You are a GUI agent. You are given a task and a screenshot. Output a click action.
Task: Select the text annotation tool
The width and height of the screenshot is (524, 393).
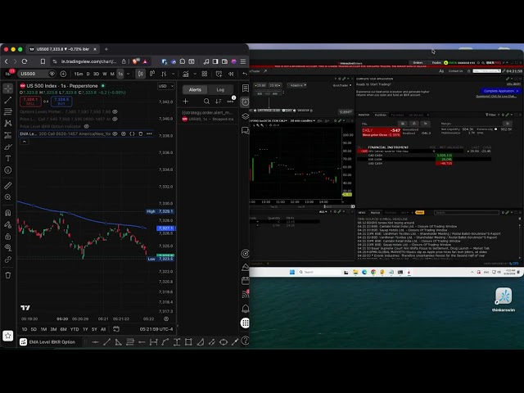(x=8, y=158)
